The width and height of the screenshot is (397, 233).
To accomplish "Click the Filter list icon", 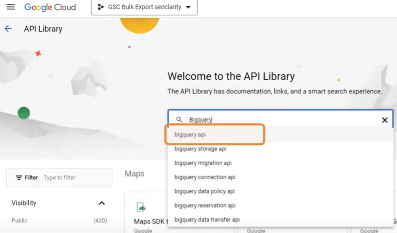I will 19,177.
